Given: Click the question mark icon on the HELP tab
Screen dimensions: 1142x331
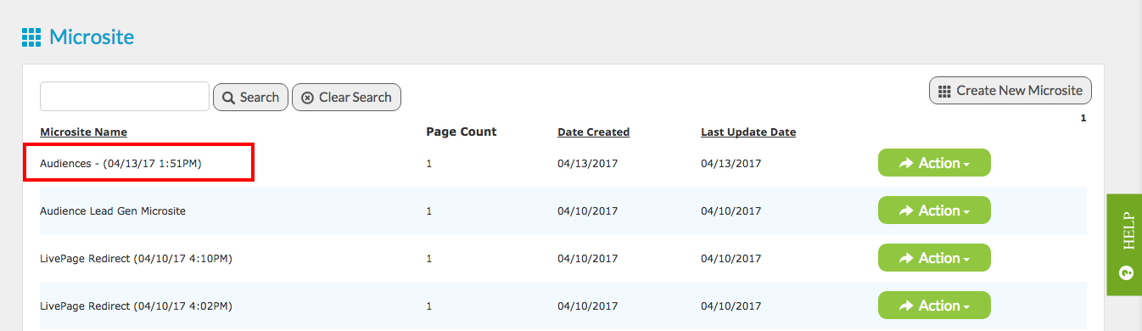Looking at the screenshot, I should [1127, 272].
